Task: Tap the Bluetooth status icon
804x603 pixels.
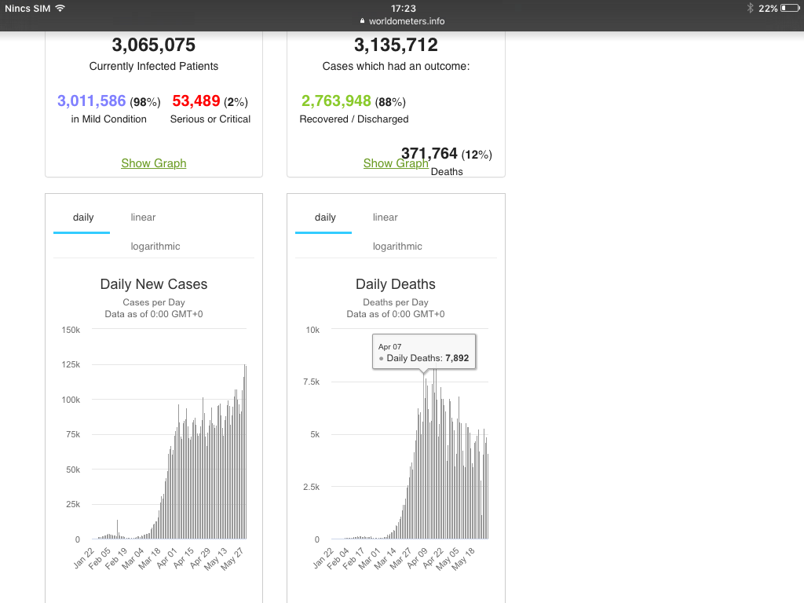Action: tap(750, 8)
